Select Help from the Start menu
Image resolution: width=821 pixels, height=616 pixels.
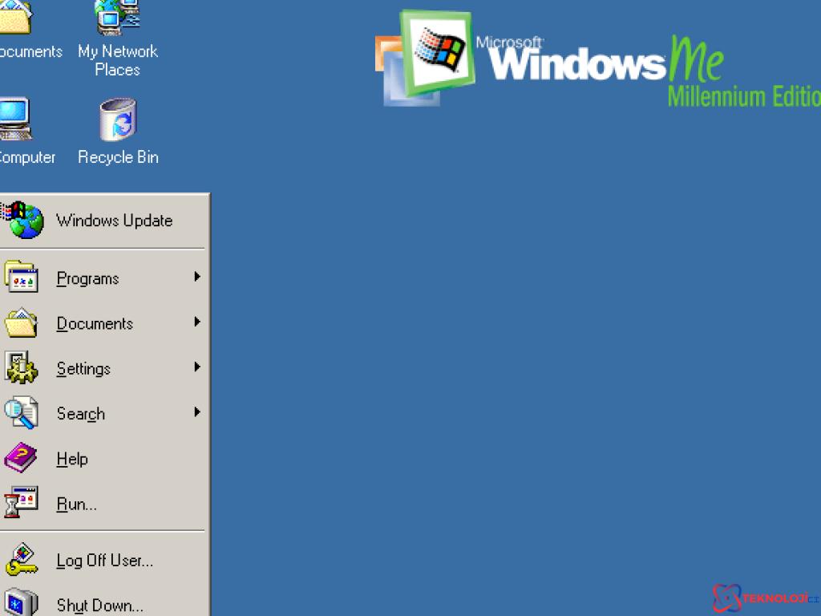click(x=71, y=458)
